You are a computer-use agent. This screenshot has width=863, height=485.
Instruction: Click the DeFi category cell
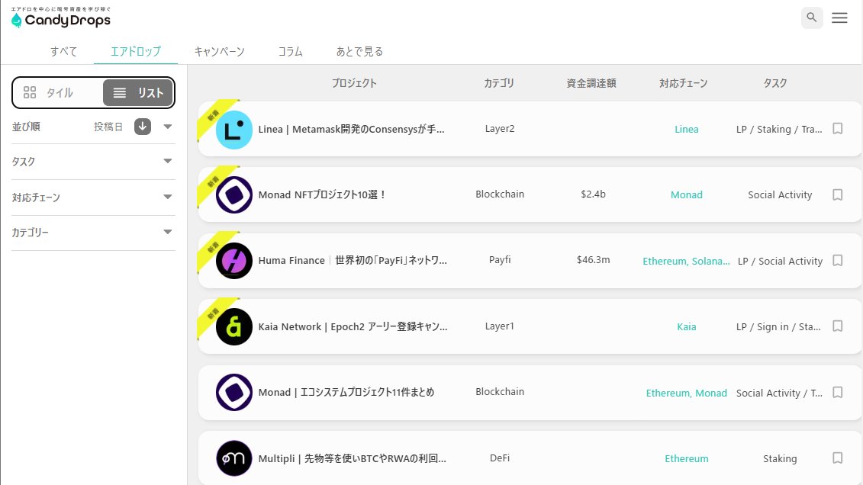pyautogui.click(x=500, y=458)
